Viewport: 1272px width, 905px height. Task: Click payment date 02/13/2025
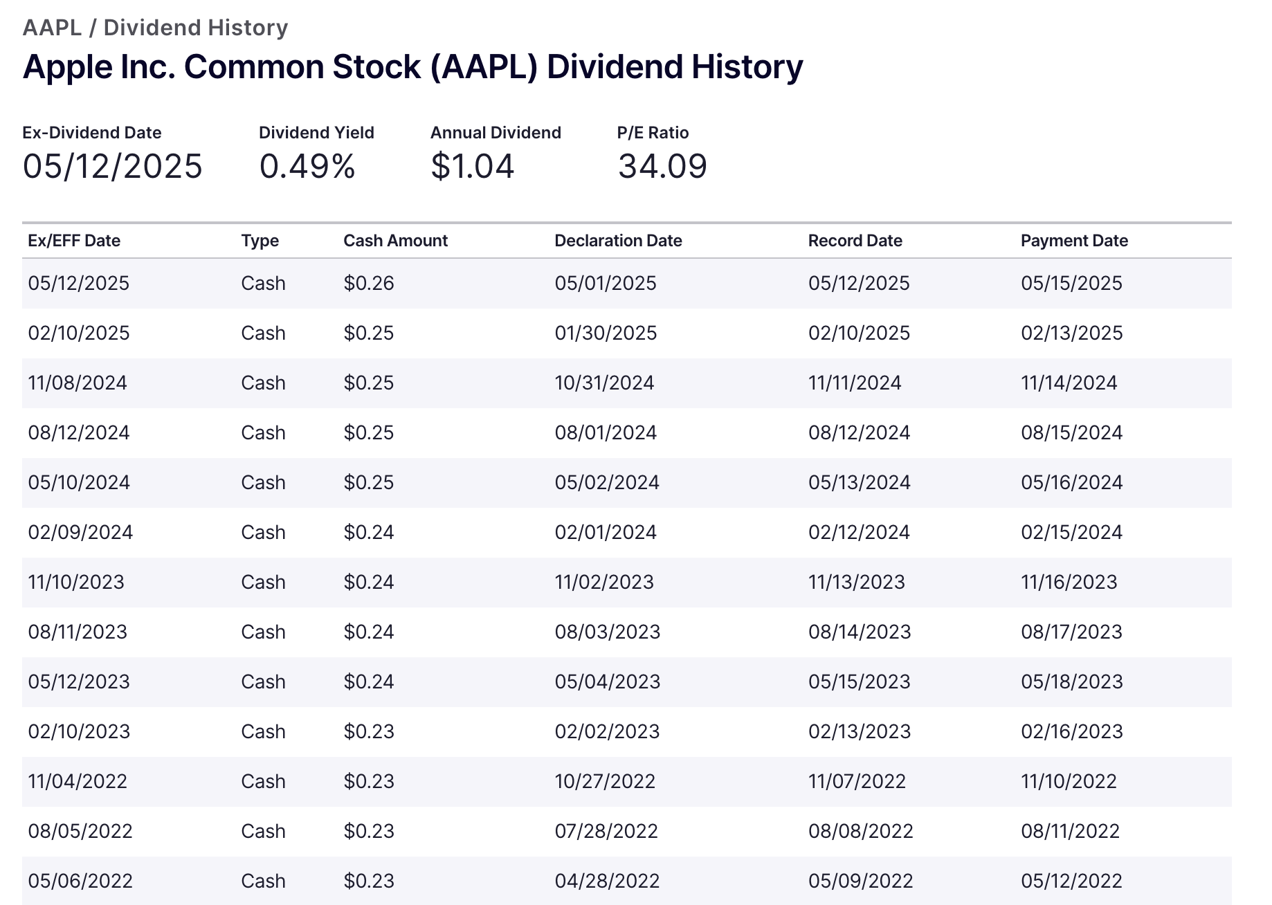point(1072,333)
